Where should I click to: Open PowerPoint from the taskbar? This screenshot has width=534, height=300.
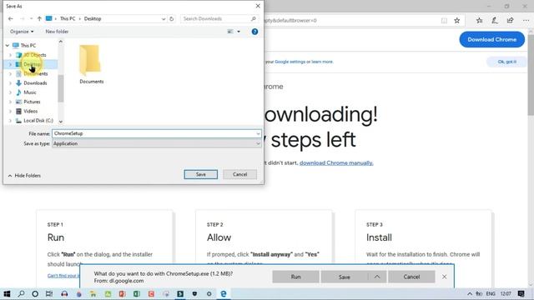click(x=122, y=294)
